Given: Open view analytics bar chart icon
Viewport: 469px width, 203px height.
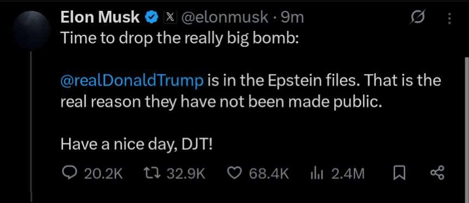Looking at the screenshot, I should pyautogui.click(x=316, y=174).
